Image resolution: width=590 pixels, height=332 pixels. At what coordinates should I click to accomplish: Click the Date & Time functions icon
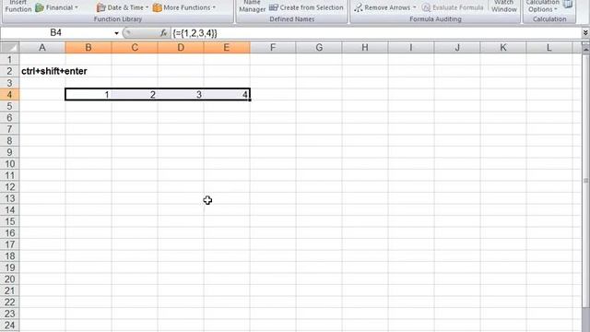[100, 7]
